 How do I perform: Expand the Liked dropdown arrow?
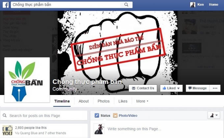[179, 88]
